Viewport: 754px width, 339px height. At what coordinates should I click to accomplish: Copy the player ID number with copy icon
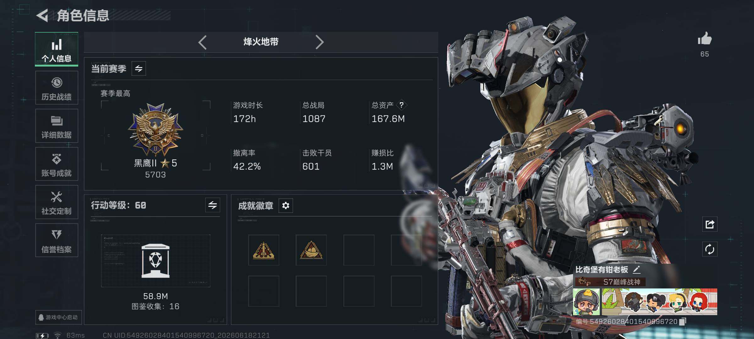coord(682,322)
